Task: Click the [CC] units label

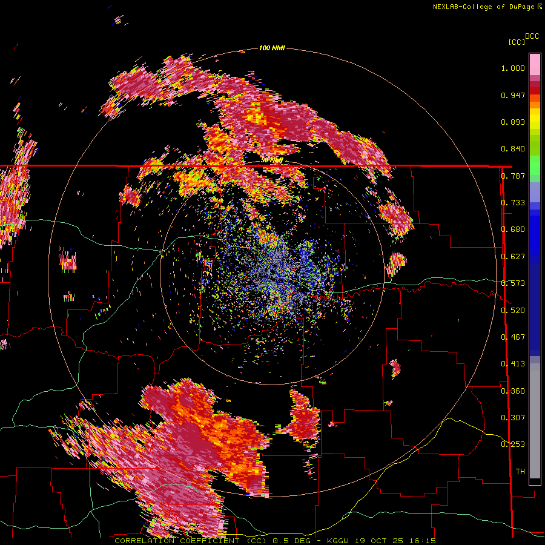Action: pos(517,42)
